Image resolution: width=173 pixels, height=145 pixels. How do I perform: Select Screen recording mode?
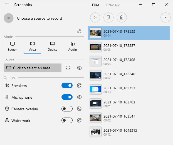[13, 47]
